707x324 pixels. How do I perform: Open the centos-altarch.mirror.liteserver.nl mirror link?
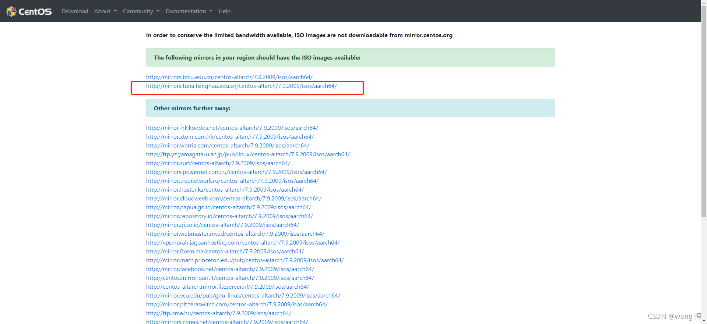click(228, 287)
